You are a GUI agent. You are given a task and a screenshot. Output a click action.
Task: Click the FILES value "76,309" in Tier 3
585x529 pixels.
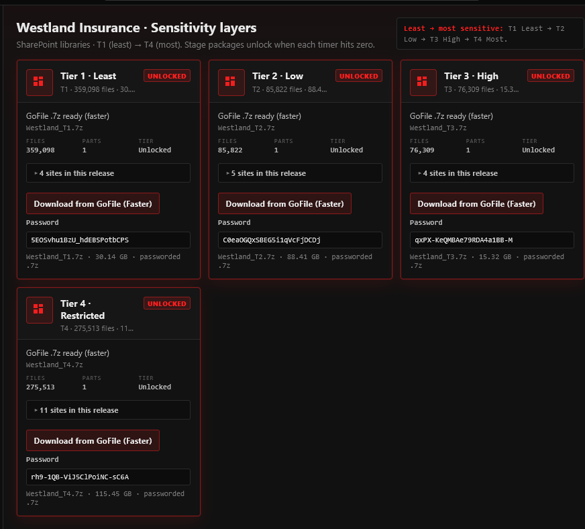pos(422,150)
